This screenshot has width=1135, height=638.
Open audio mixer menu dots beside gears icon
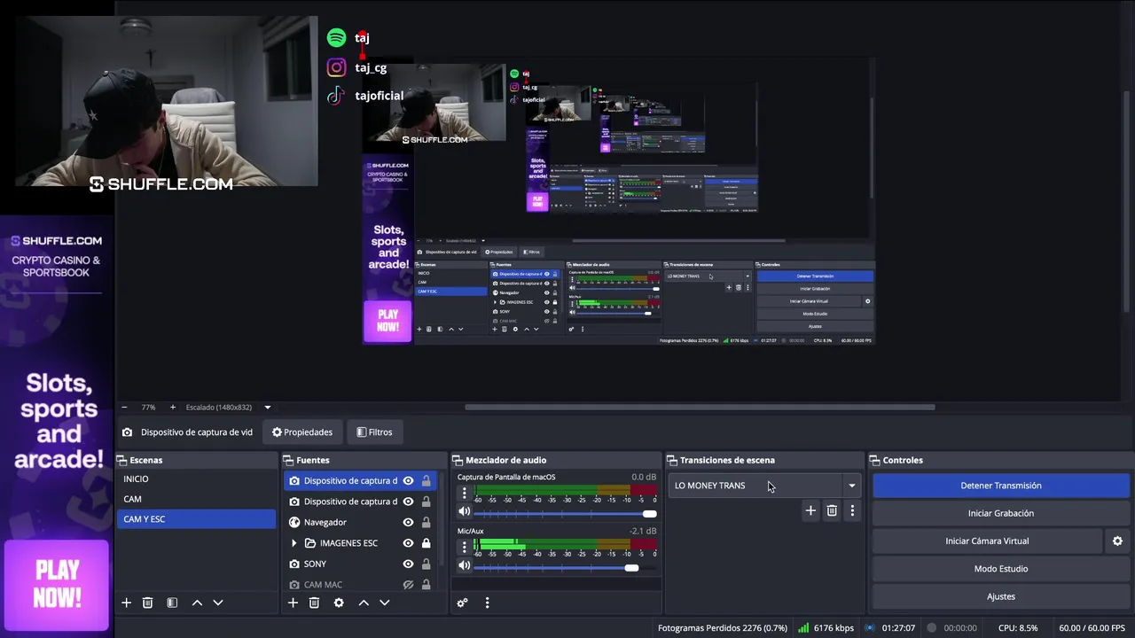(487, 603)
